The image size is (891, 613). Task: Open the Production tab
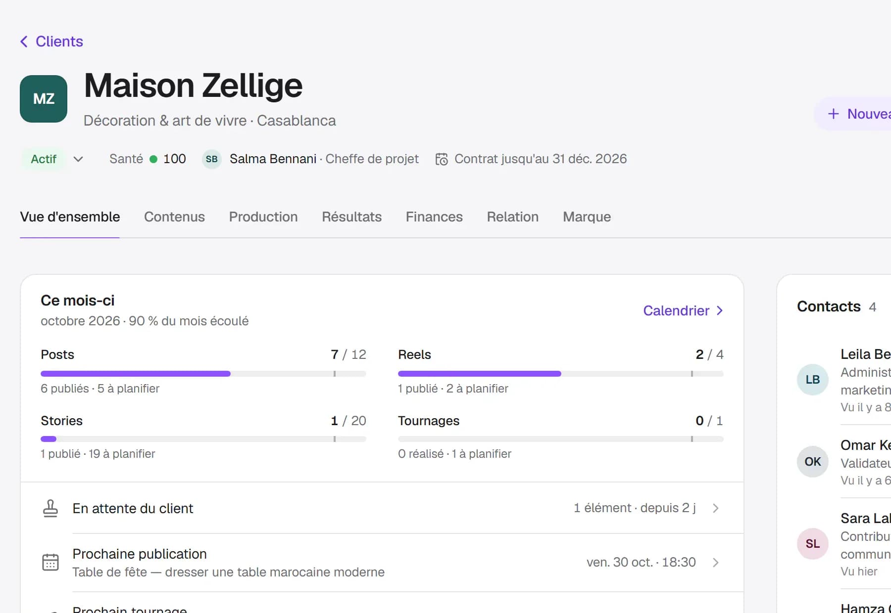point(263,217)
